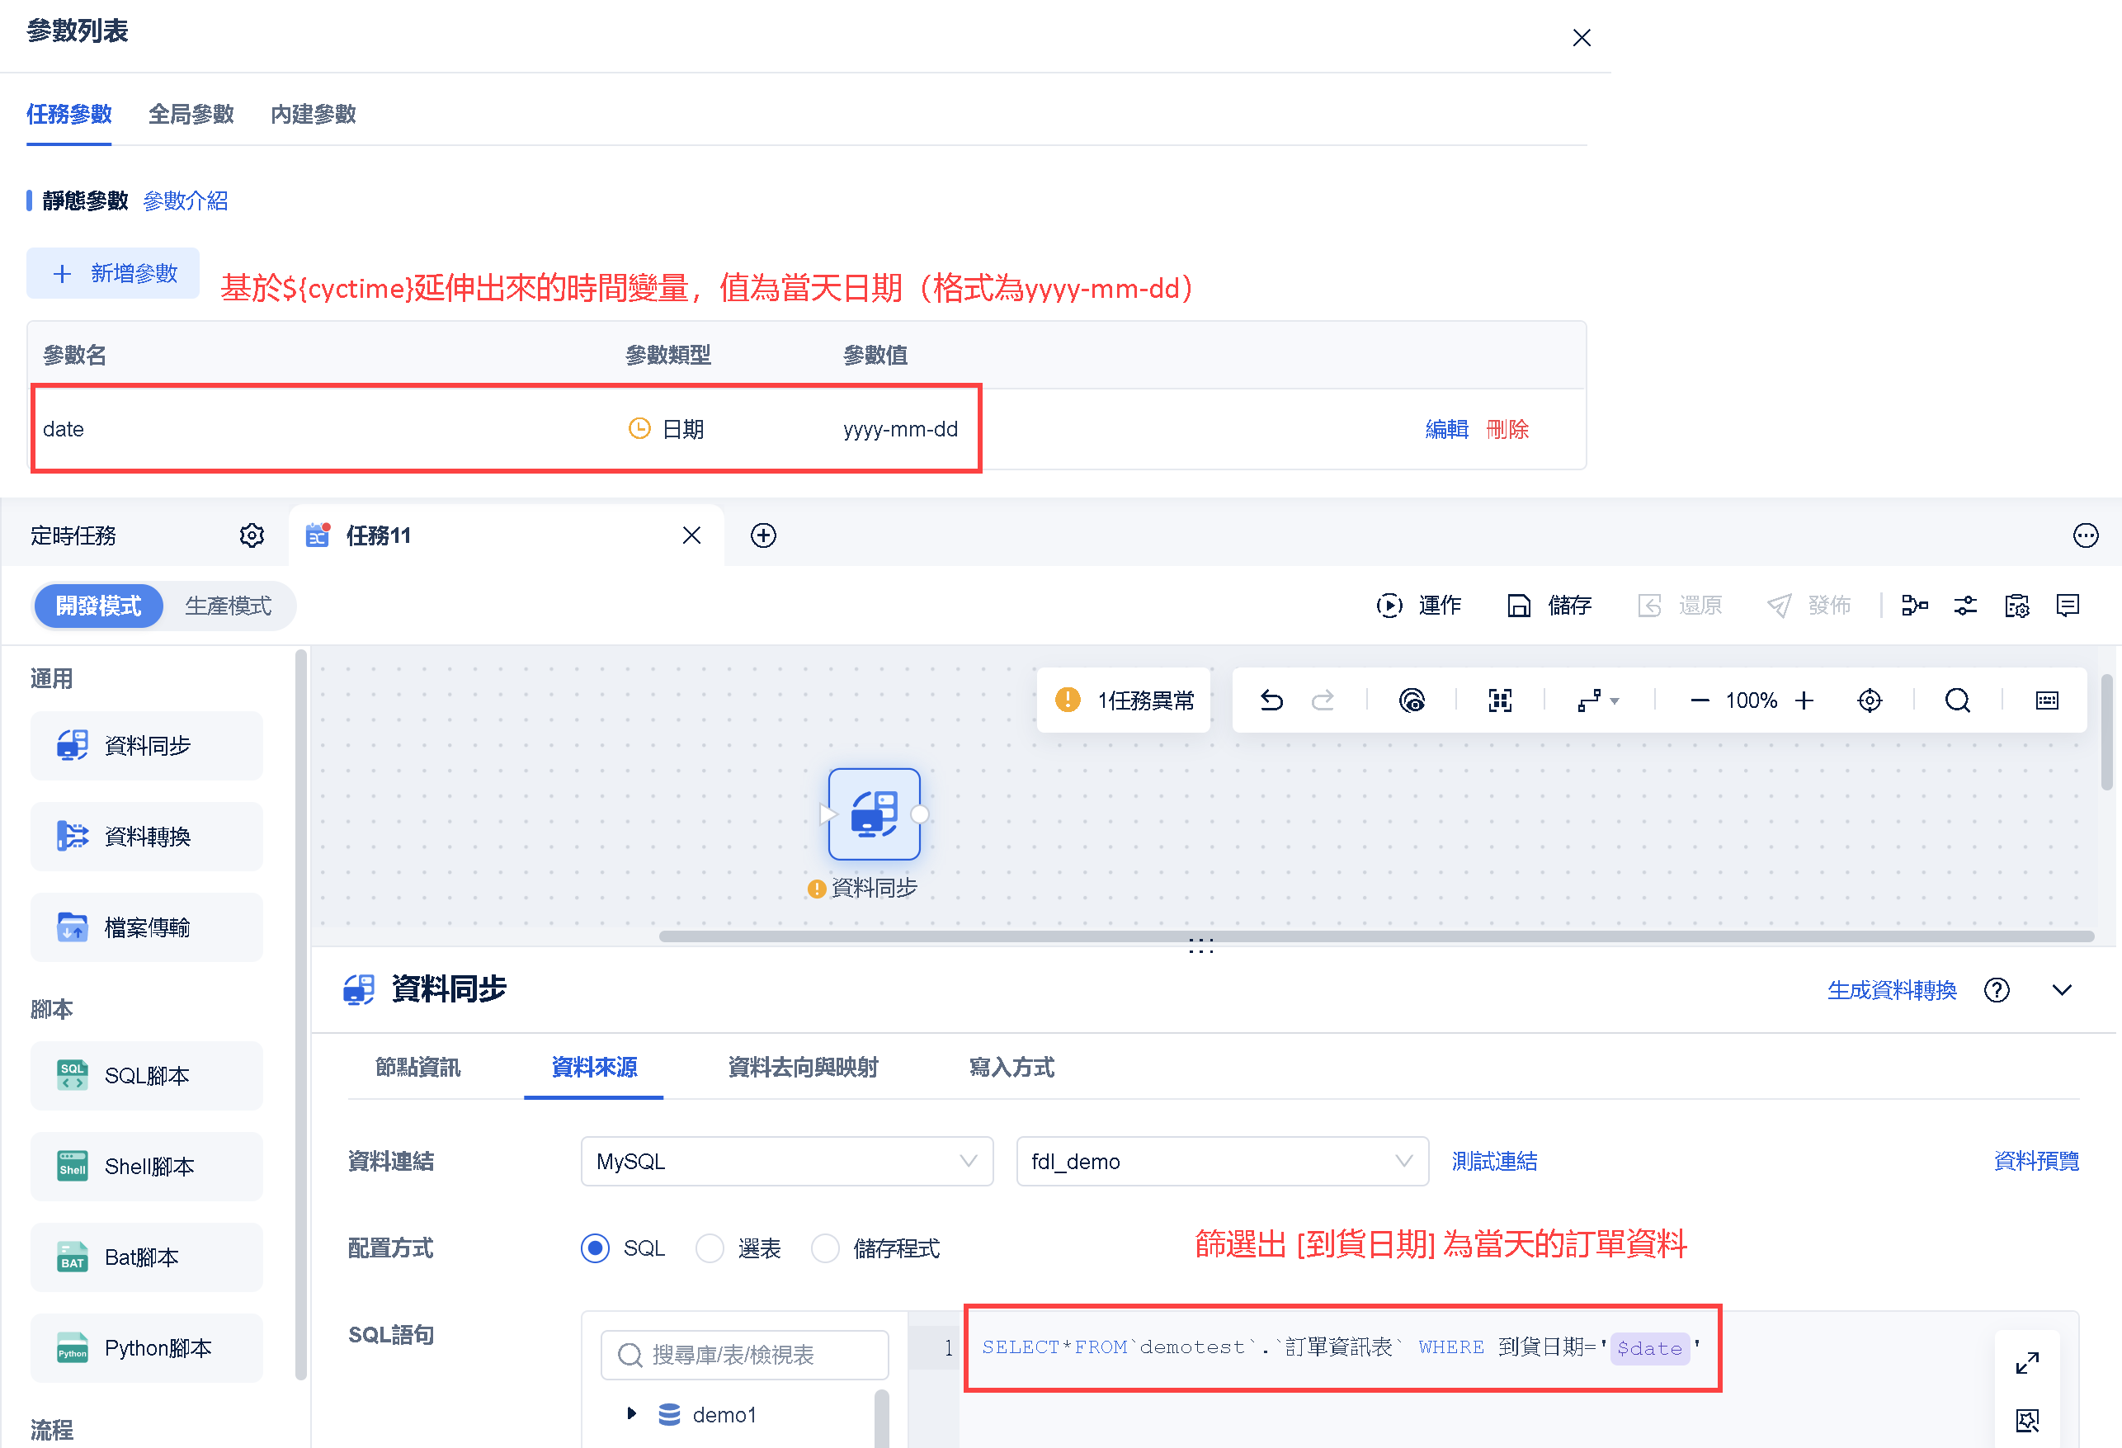Click the fit-to-screen canvas icon
Screen dimensions: 2122x1448
coord(1500,700)
